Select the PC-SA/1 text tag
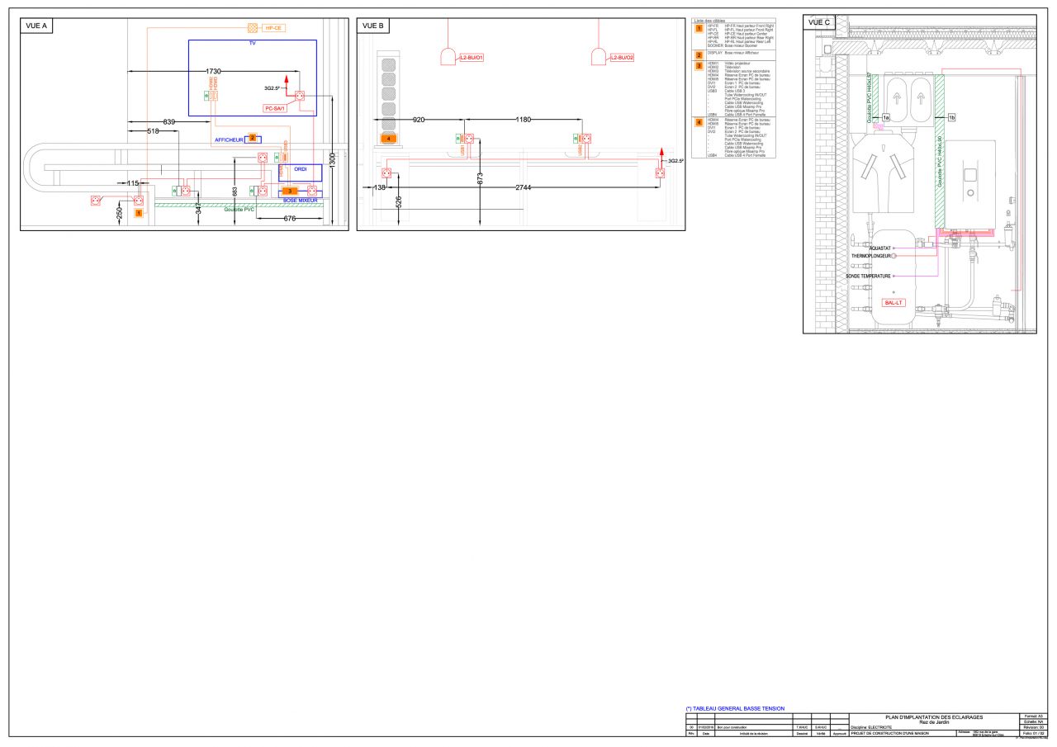Viewport: 1057px width, 747px height. point(275,107)
